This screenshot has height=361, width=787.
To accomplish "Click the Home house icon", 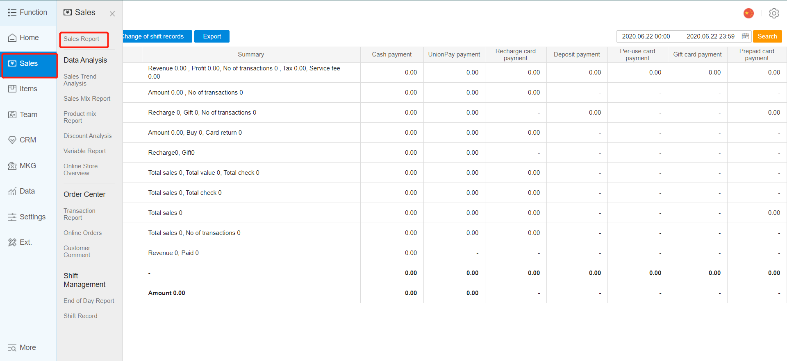I will coord(12,38).
